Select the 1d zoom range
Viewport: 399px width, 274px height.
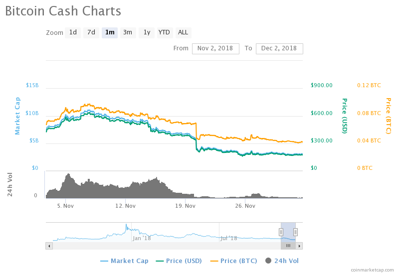(73, 32)
